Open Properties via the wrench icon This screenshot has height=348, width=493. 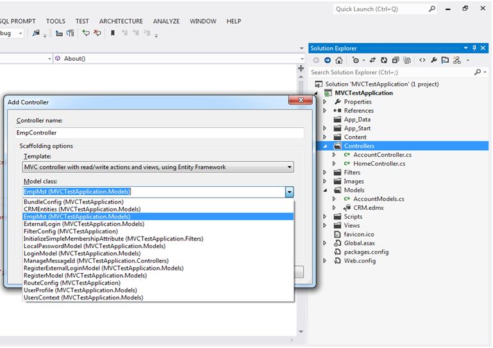coord(434,60)
